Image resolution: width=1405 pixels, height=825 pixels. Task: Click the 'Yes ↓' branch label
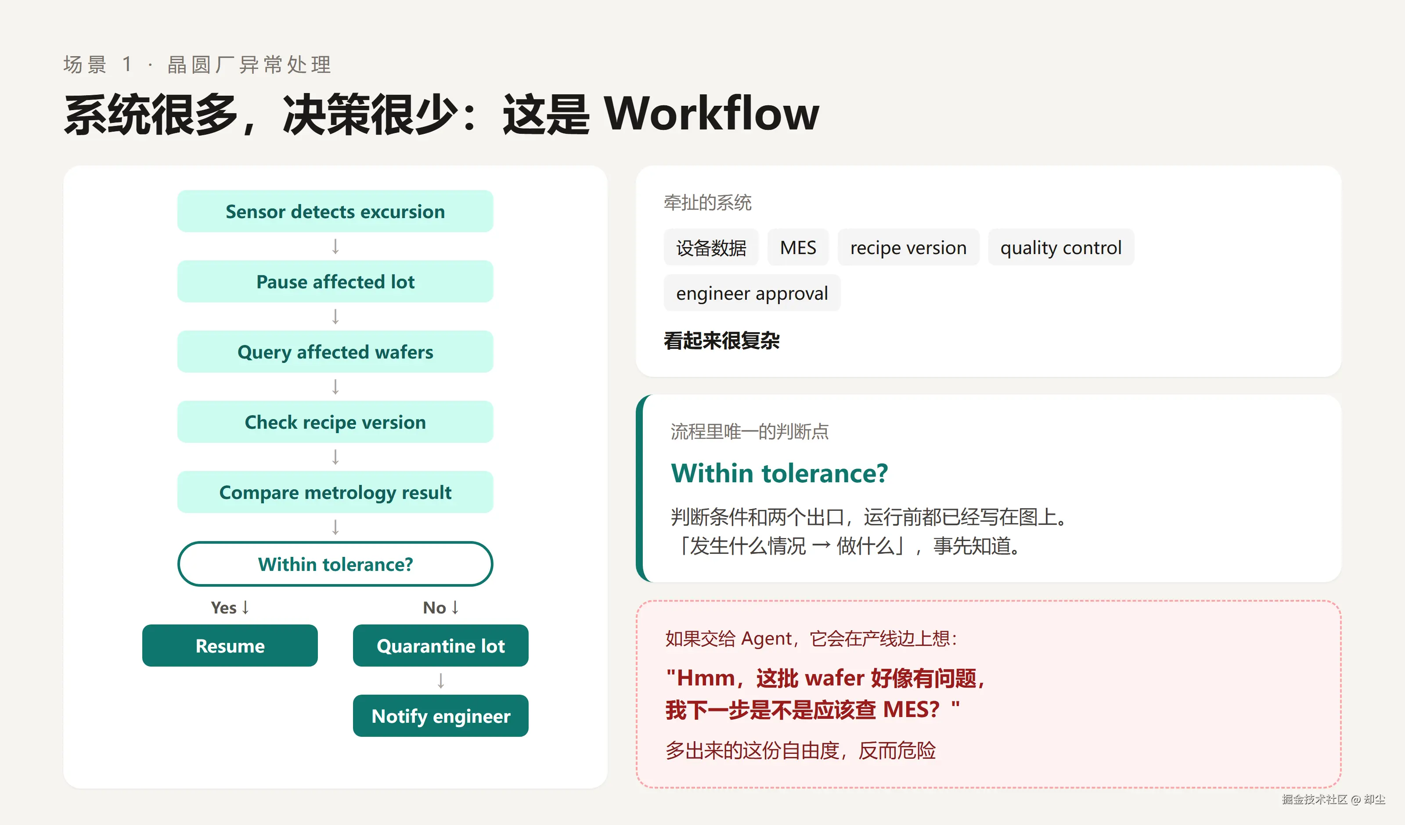point(230,607)
